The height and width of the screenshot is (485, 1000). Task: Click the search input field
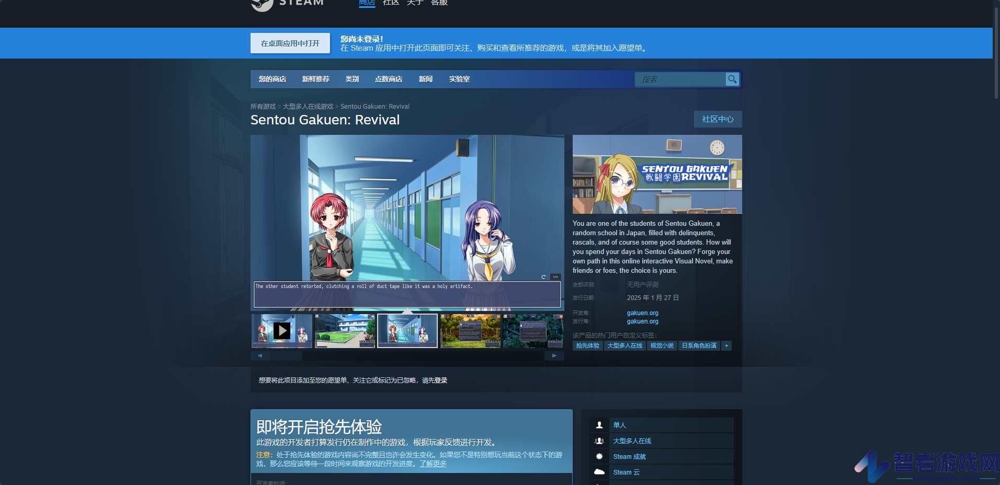[x=680, y=79]
